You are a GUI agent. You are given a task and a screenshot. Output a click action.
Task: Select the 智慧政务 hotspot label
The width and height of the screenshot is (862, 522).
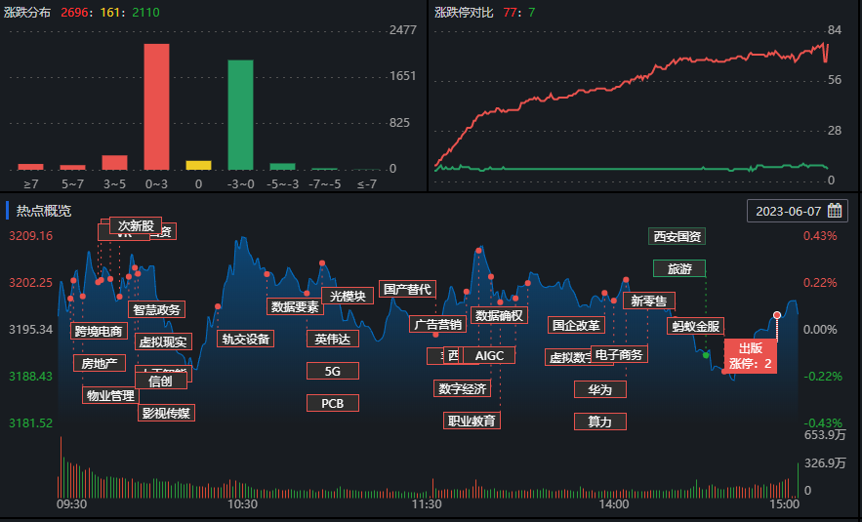coord(156,309)
